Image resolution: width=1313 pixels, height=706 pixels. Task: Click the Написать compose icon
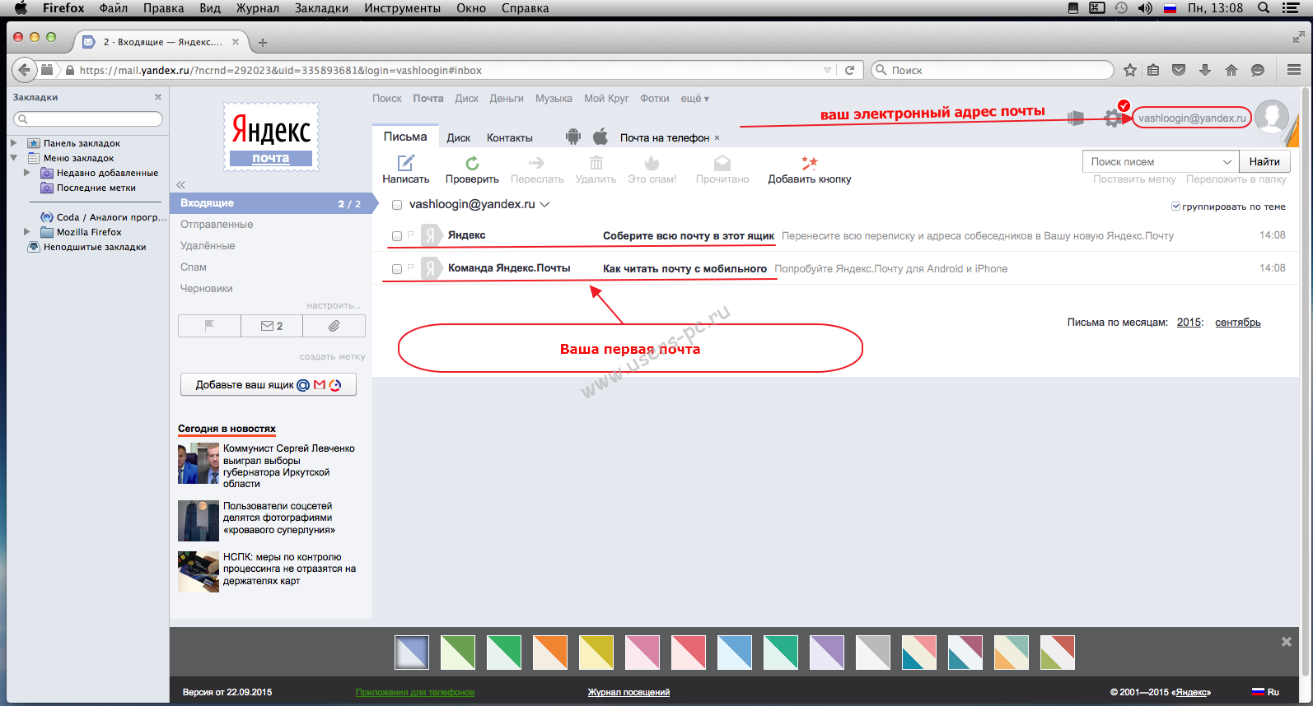[x=406, y=163]
